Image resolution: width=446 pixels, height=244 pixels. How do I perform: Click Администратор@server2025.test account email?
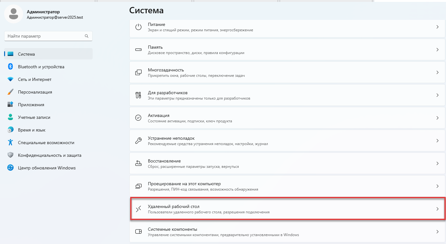click(x=55, y=18)
